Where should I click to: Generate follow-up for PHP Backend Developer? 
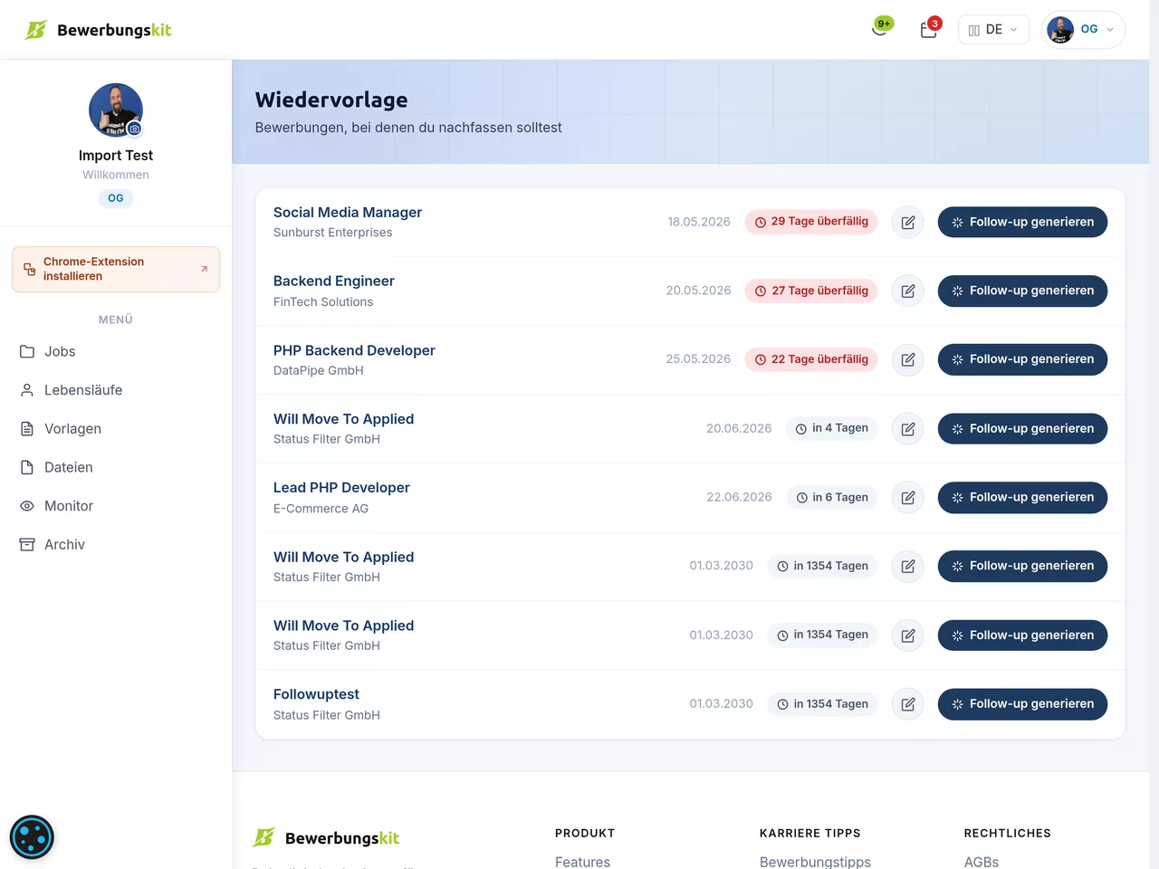1022,359
